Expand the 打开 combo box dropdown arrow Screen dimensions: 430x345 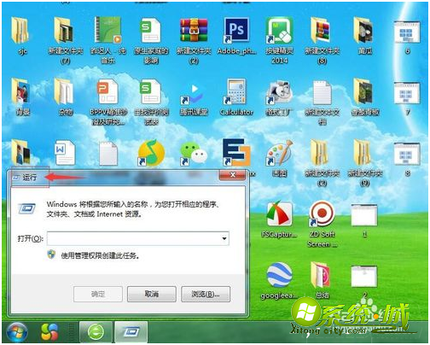(x=224, y=238)
